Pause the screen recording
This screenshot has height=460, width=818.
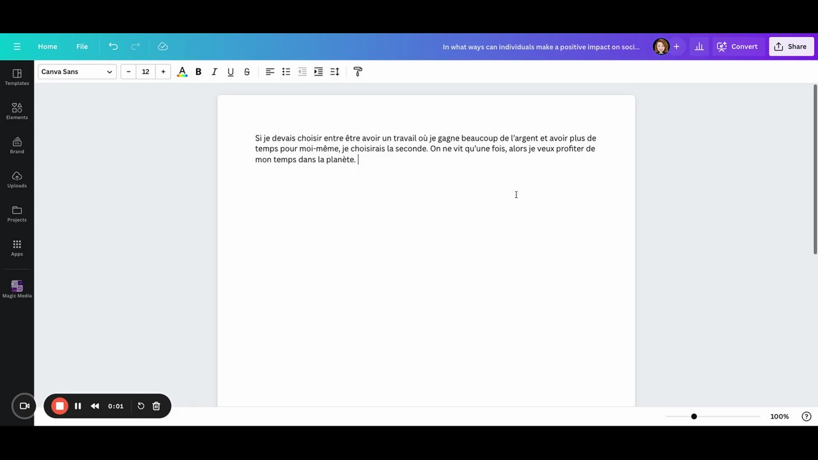(78, 406)
